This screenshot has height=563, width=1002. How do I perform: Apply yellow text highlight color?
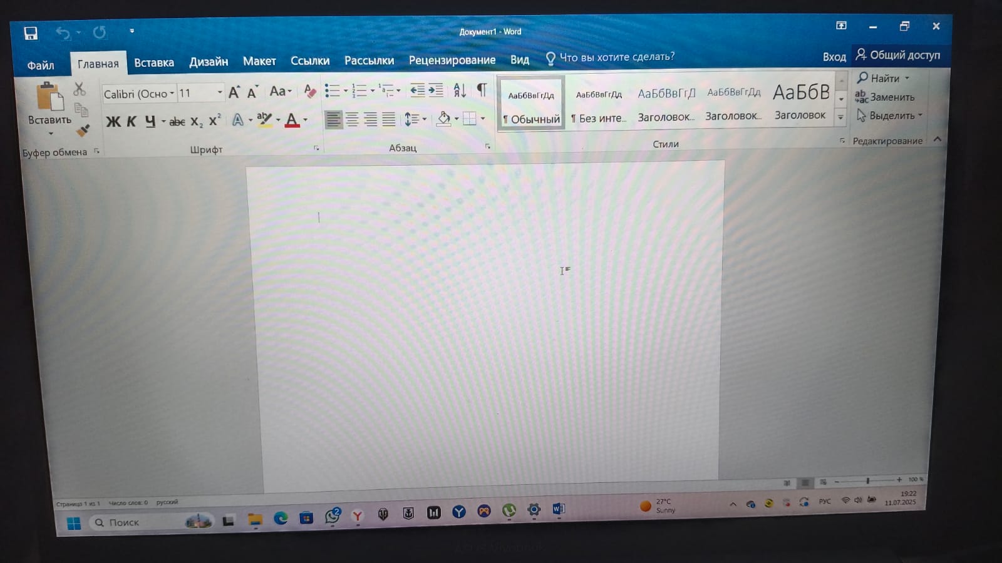pos(264,120)
